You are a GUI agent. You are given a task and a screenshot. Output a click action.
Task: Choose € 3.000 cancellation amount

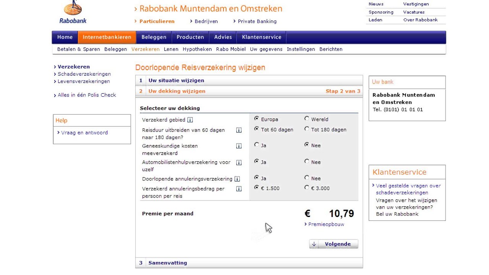point(306,188)
